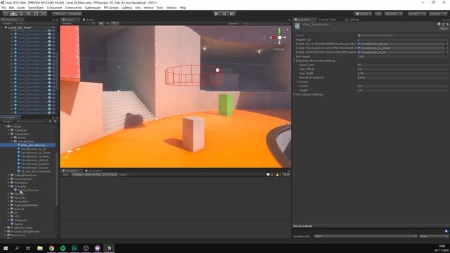Open the Gizmos dropdown in Scene view

233,23
